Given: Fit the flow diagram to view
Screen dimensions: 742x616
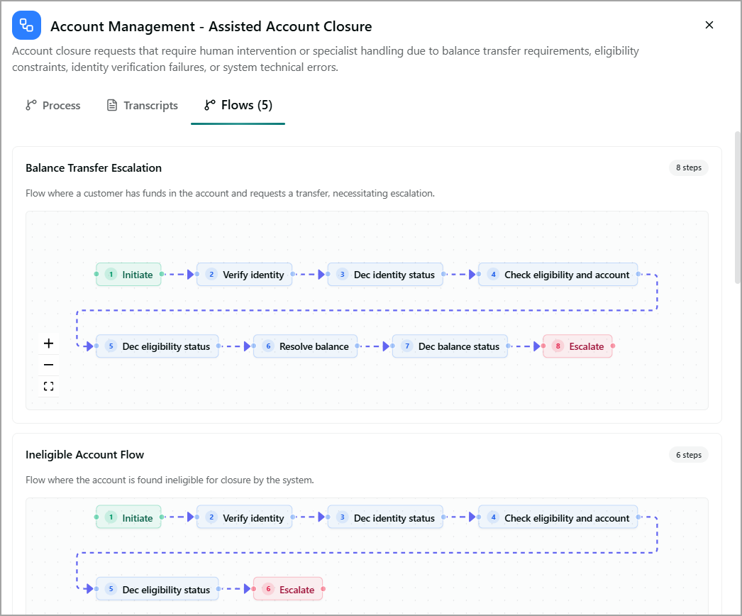Looking at the screenshot, I should point(48,386).
